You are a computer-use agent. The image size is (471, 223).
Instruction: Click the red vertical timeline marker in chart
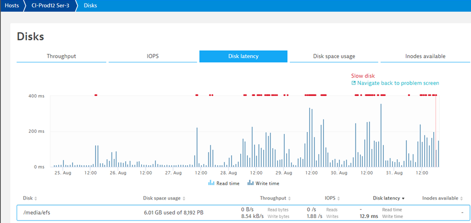[436, 131]
